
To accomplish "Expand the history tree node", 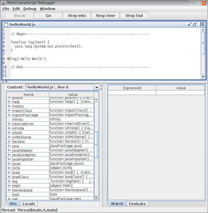I will coord(9,106).
